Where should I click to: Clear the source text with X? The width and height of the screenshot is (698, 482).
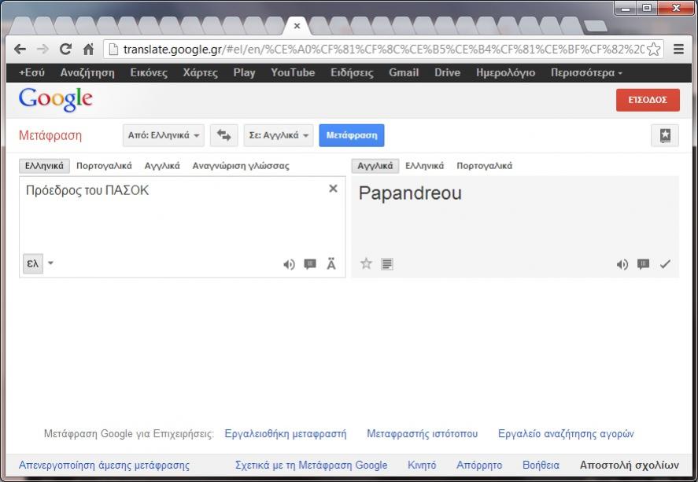click(x=333, y=189)
